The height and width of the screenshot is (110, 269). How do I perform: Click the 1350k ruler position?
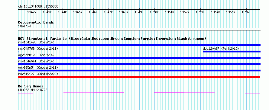(x=154, y=12)
